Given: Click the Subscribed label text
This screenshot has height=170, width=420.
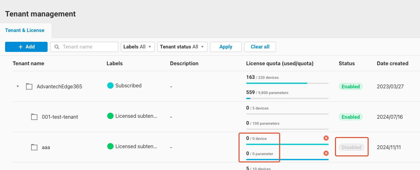Looking at the screenshot, I should coord(128,85).
